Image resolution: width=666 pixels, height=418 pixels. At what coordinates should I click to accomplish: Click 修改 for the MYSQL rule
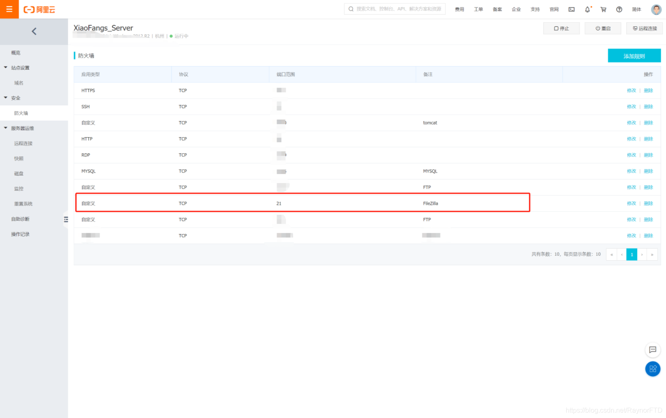click(x=631, y=171)
